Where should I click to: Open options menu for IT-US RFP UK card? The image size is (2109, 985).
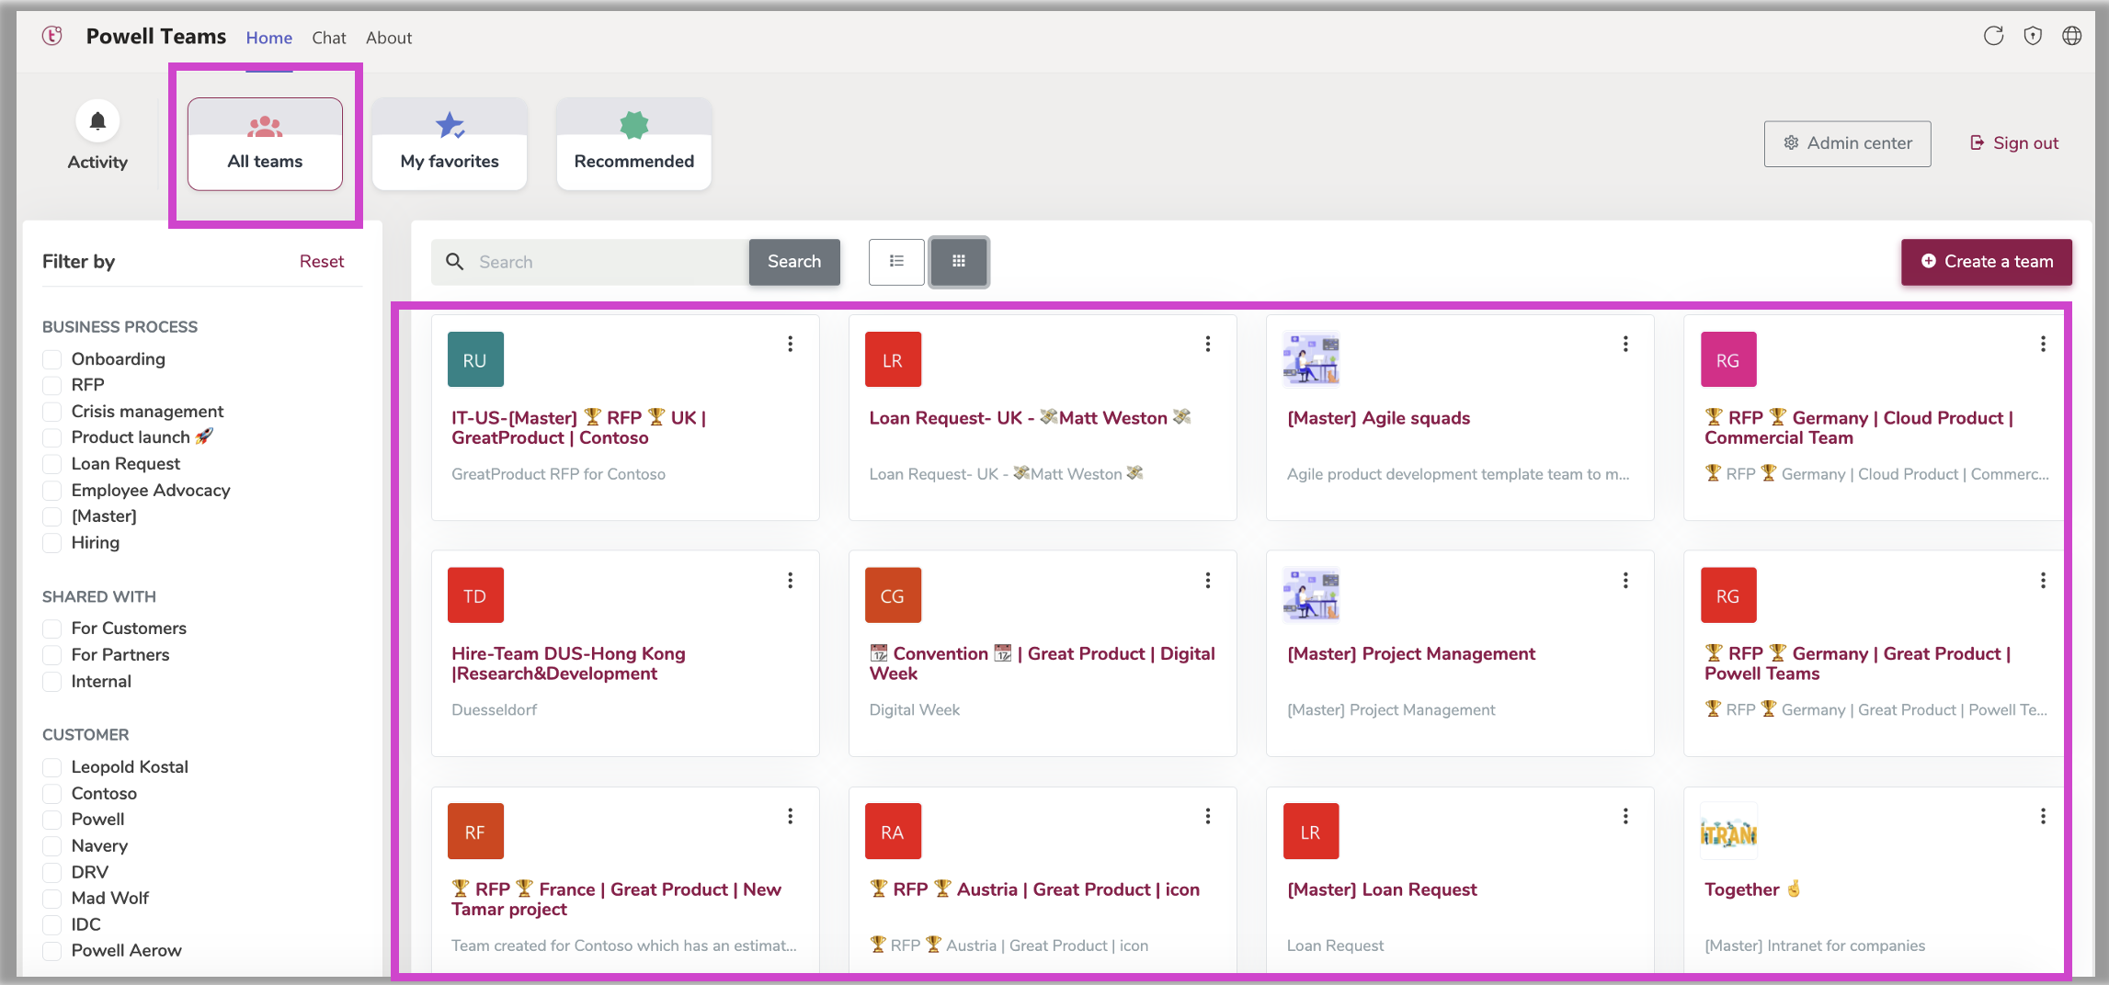790,344
